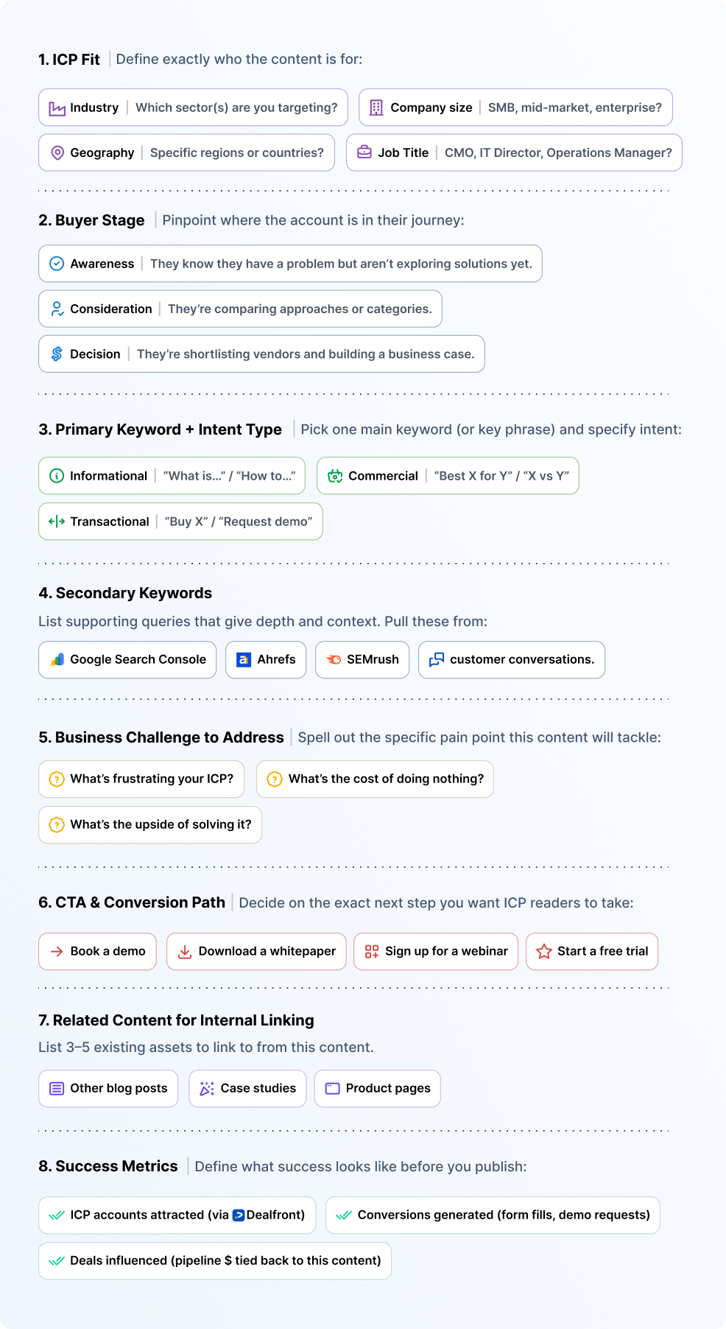The image size is (726, 1329).
Task: Click the Job Title briefcase icon
Action: pos(364,152)
